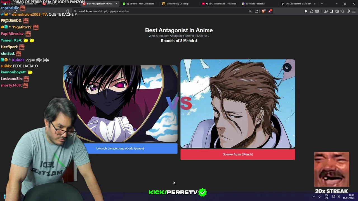The width and height of the screenshot is (358, 201).
Task: Switch to the Encuentra 'GUTS EDIT' TikTok tab
Action: tap(299, 4)
